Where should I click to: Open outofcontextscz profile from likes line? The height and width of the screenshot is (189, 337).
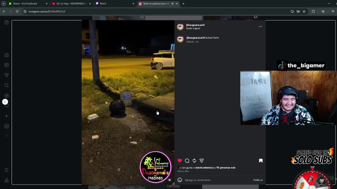(x=204, y=167)
